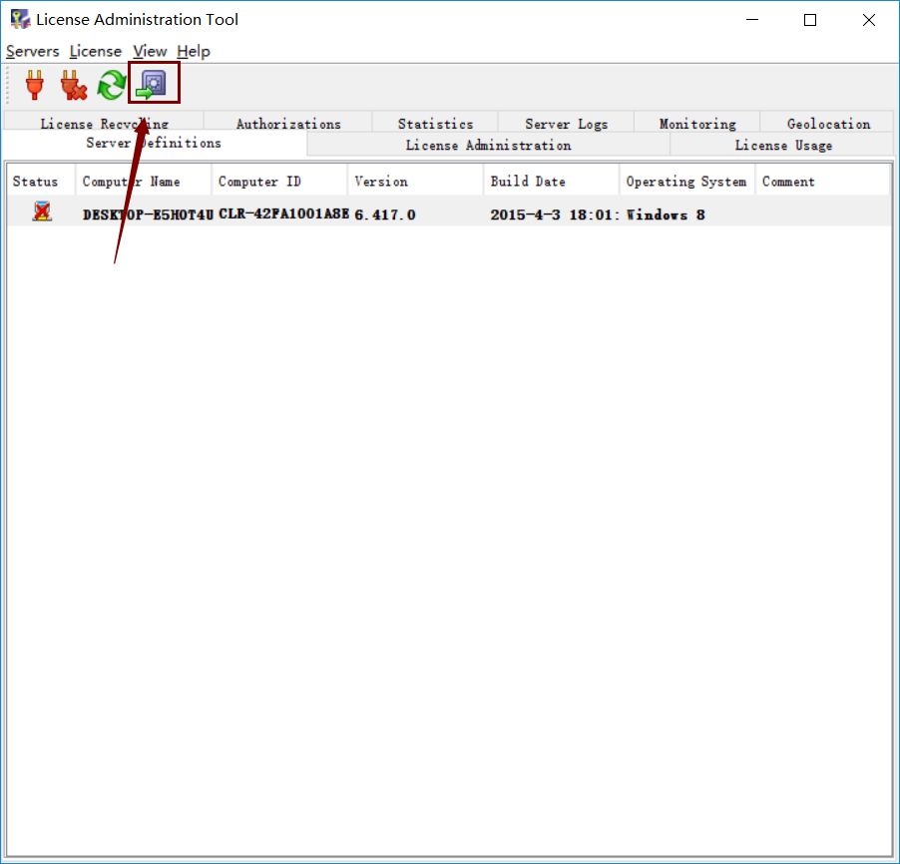Switch to the Geolocation tab
900x864 pixels.
(x=828, y=123)
